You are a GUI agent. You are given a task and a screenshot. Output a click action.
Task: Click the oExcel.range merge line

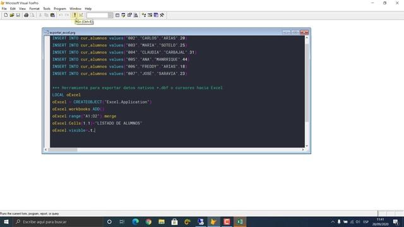pos(84,116)
